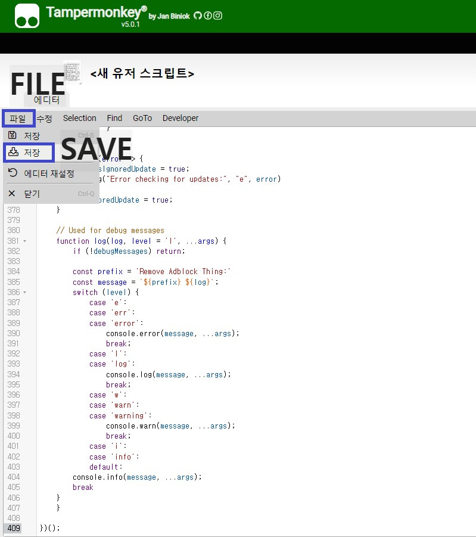Click 'default:' code line
476x537 pixels.
click(x=106, y=467)
